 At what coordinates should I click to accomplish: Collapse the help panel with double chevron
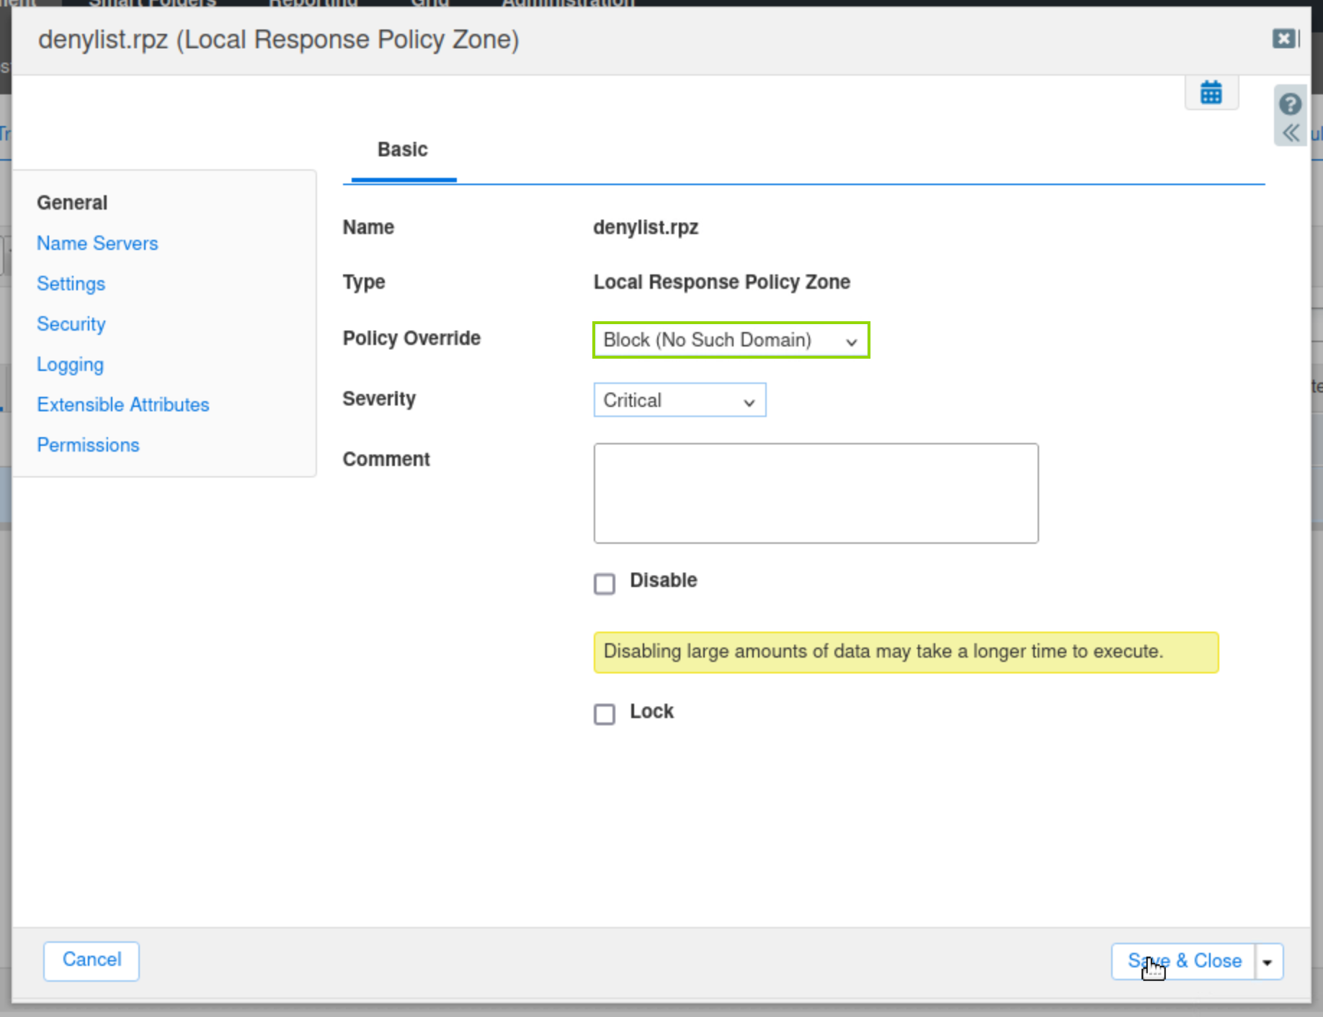click(x=1290, y=133)
